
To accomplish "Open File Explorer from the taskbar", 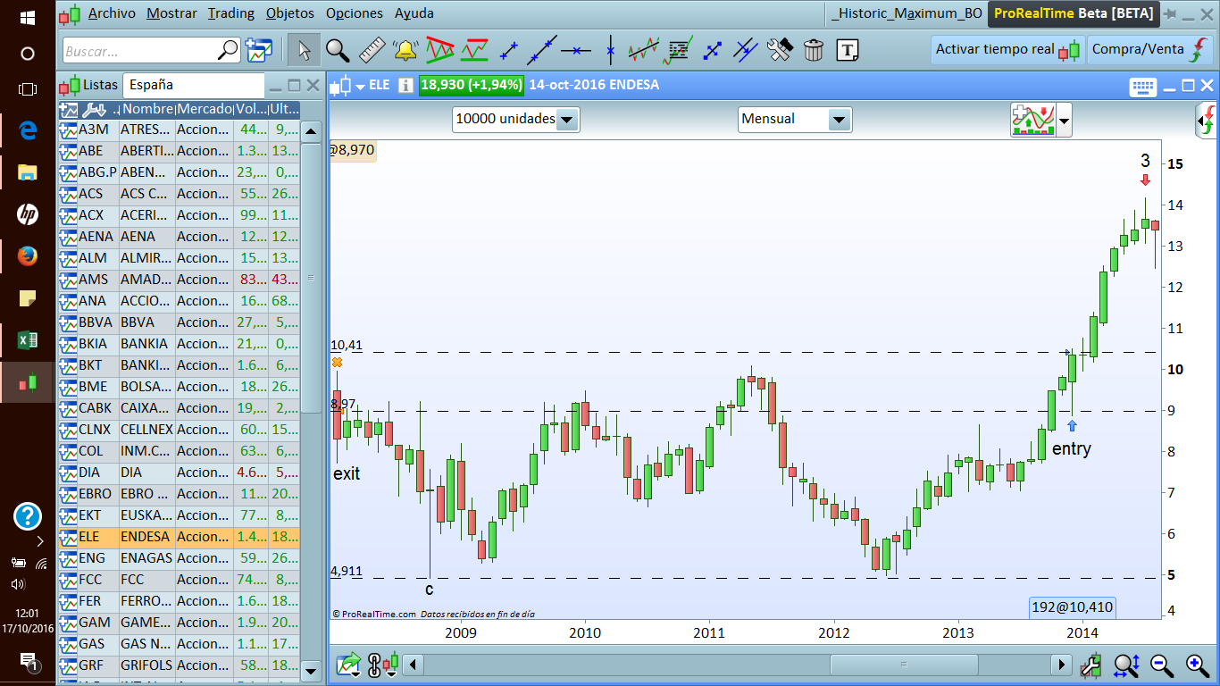I will pos(28,172).
